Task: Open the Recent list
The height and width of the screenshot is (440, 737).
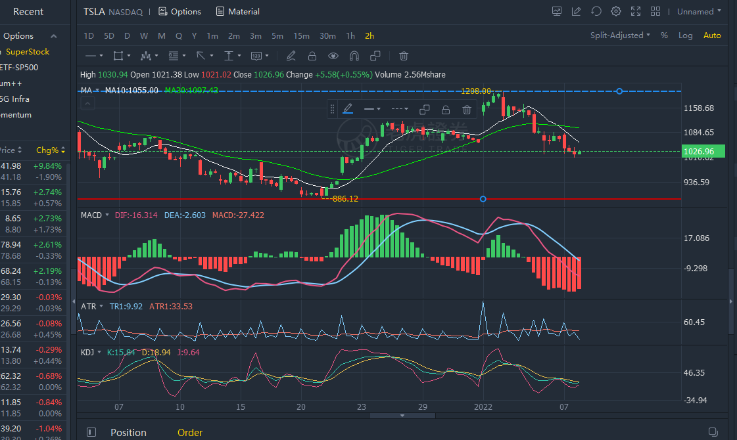Action: pos(28,12)
